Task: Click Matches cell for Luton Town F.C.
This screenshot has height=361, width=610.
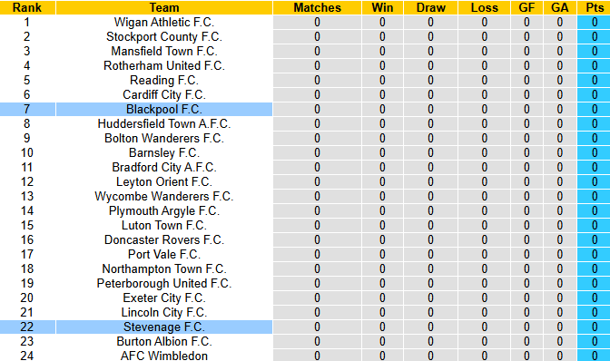Action: click(x=317, y=225)
